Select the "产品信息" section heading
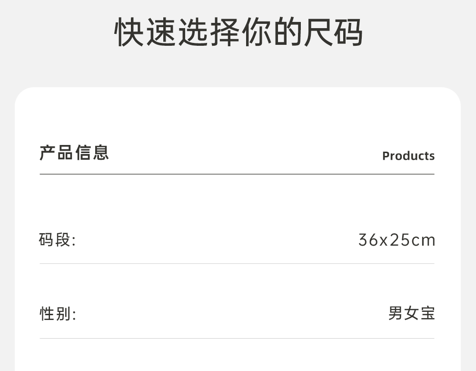 (x=74, y=153)
